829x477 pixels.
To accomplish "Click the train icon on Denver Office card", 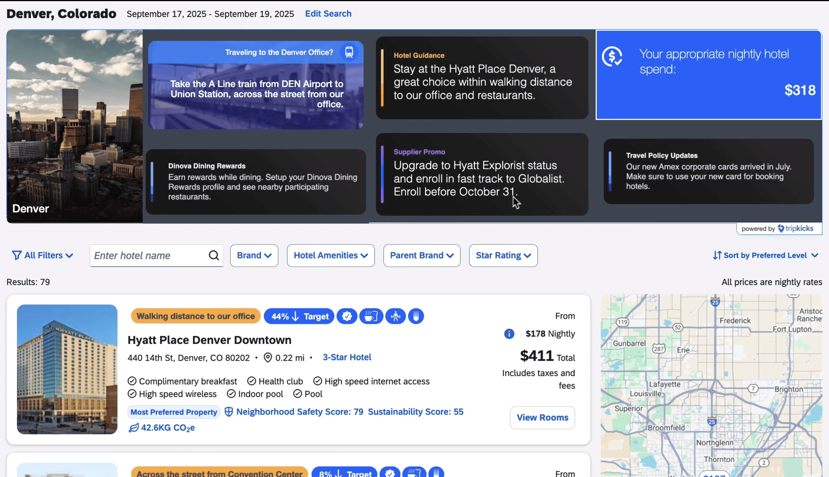I will point(349,52).
